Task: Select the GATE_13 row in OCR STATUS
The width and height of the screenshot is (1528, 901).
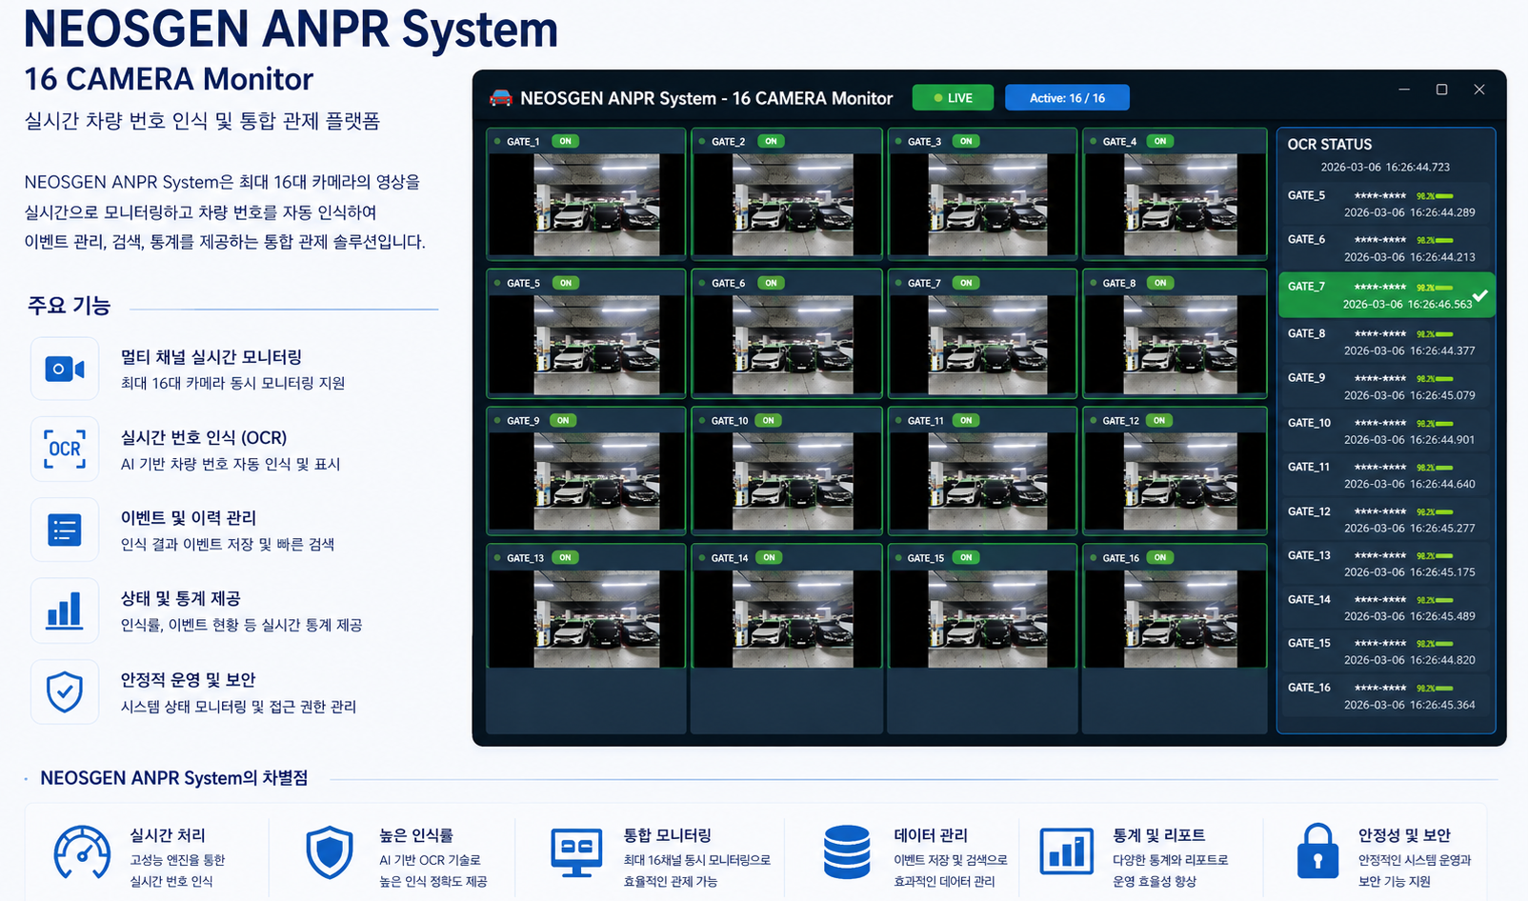Action: point(1385,564)
